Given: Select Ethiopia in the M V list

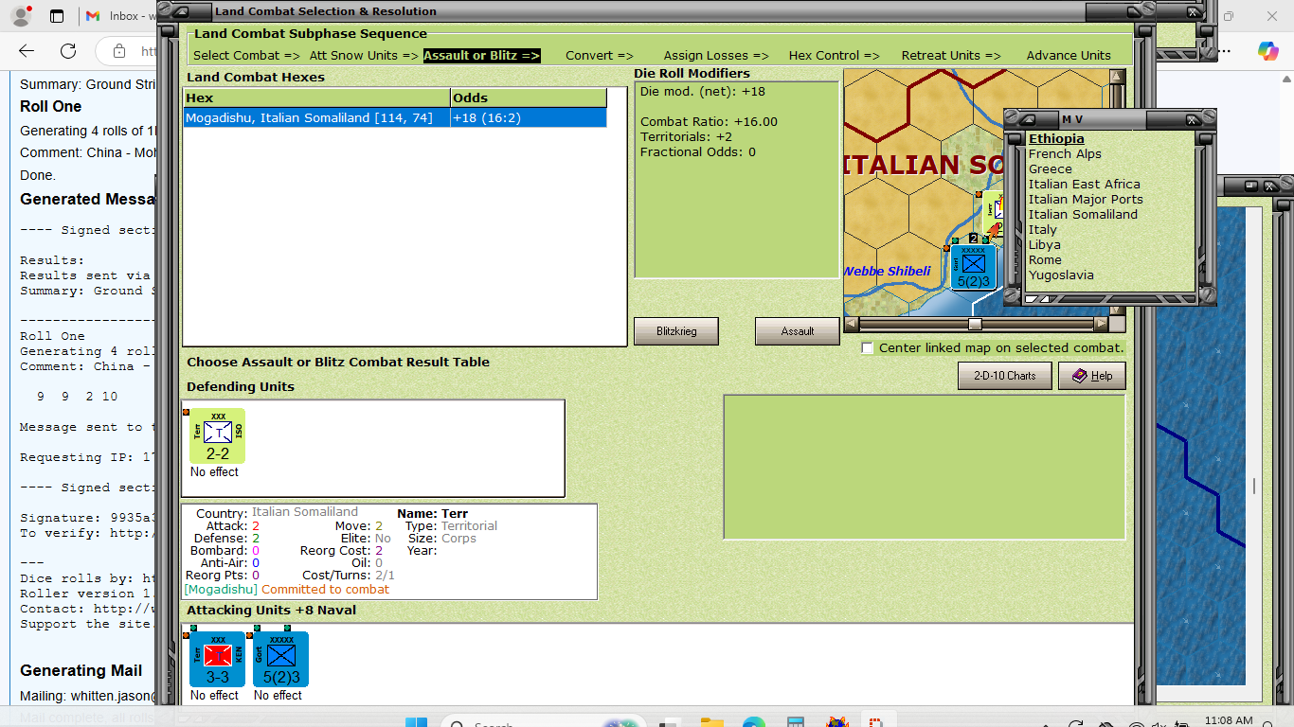Looking at the screenshot, I should pyautogui.click(x=1056, y=139).
